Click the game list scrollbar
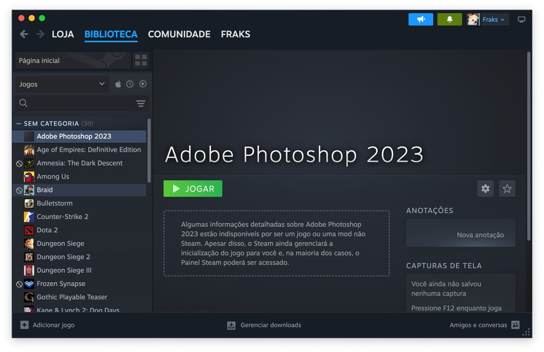This screenshot has height=352, width=544. (149, 151)
